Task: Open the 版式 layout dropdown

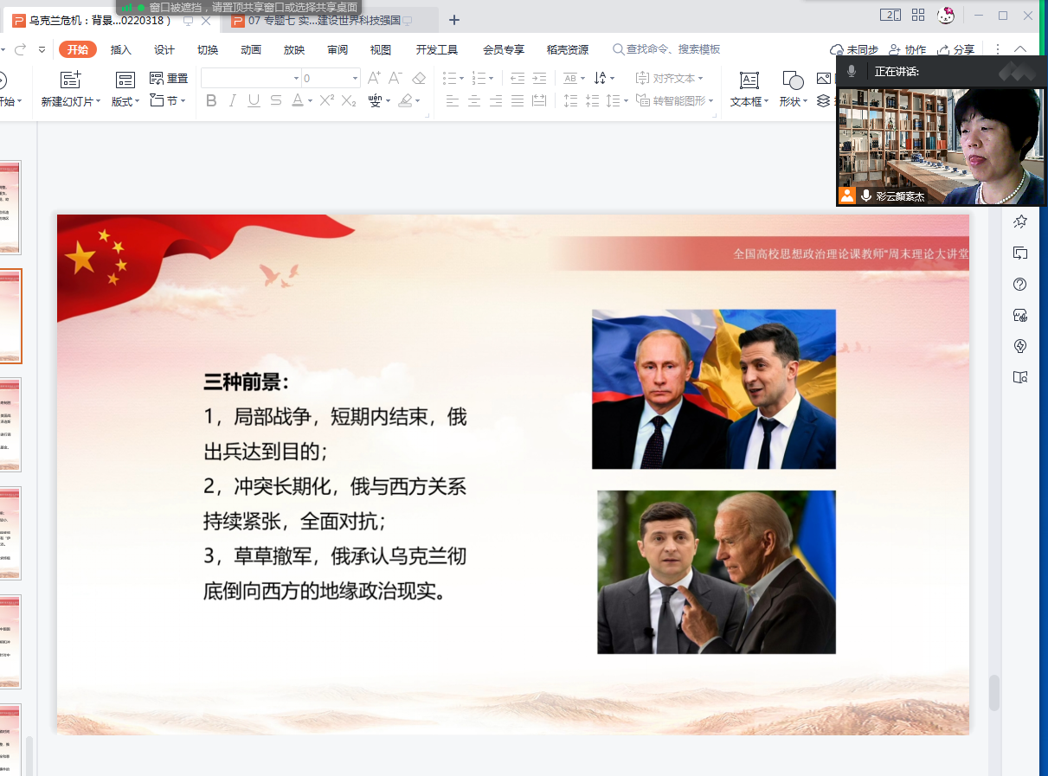Action: click(125, 101)
